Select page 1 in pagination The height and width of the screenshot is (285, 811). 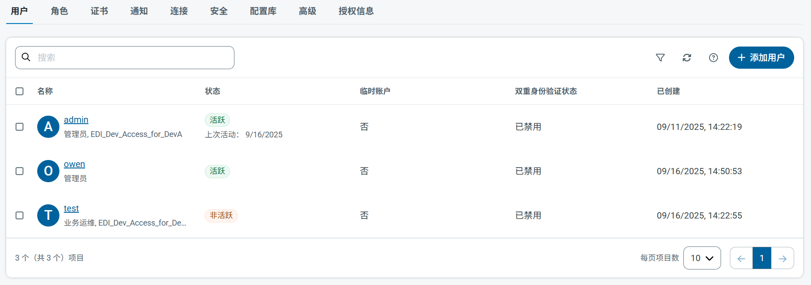(x=762, y=258)
